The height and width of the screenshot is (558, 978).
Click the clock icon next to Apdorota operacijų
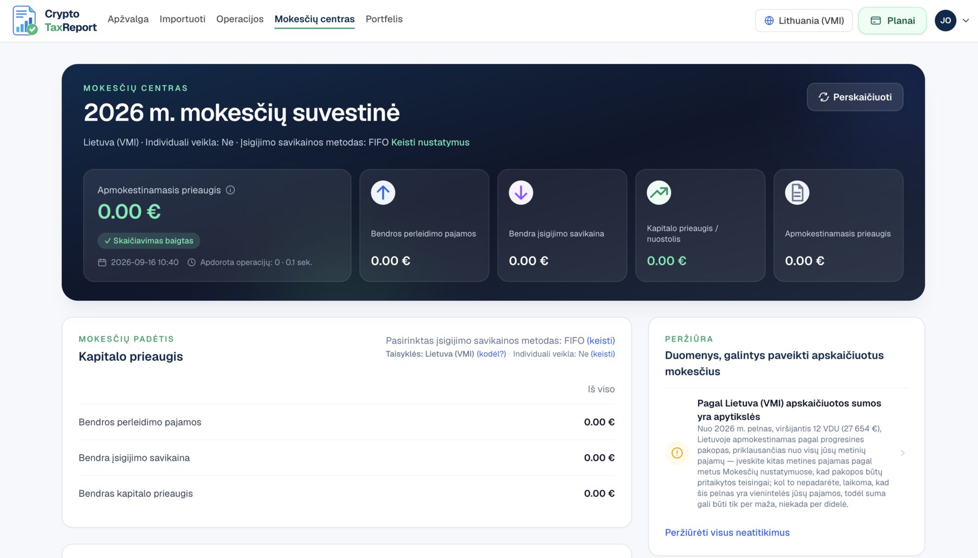click(x=192, y=262)
